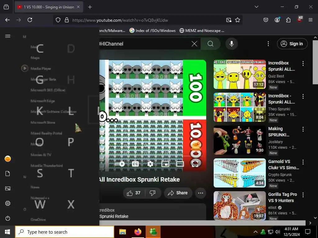
Task: Open options for Garnold VS Clukr video
Action: [x=303, y=162]
